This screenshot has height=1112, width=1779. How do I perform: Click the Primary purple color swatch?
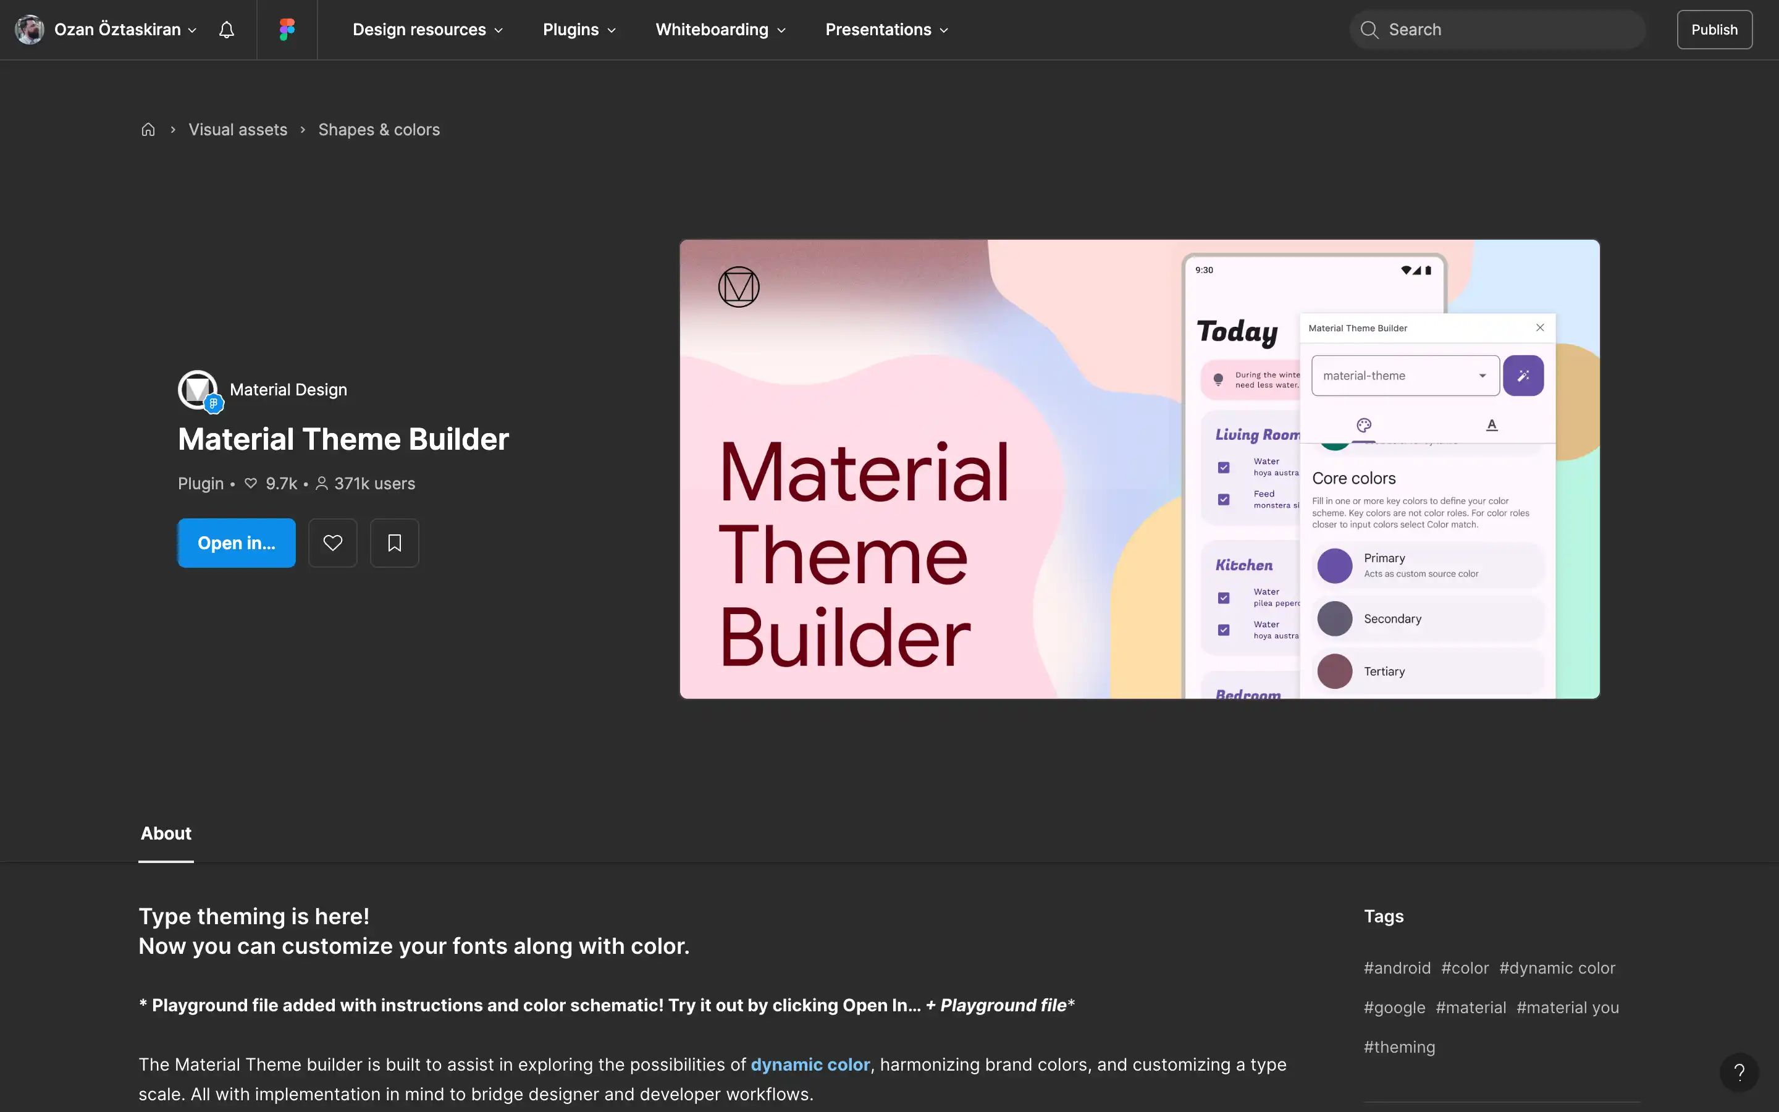(x=1335, y=565)
